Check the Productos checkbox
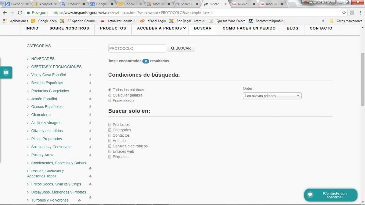365x205 pixels. (110, 125)
